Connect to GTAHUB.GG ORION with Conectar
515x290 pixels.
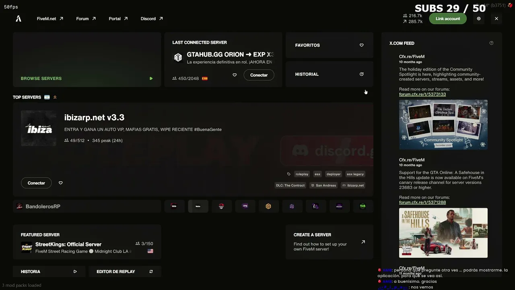click(259, 75)
